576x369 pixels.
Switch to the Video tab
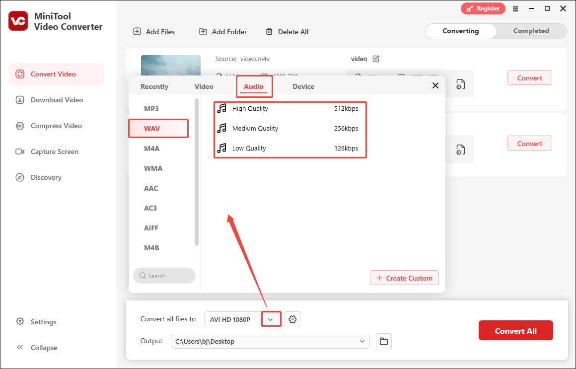204,86
